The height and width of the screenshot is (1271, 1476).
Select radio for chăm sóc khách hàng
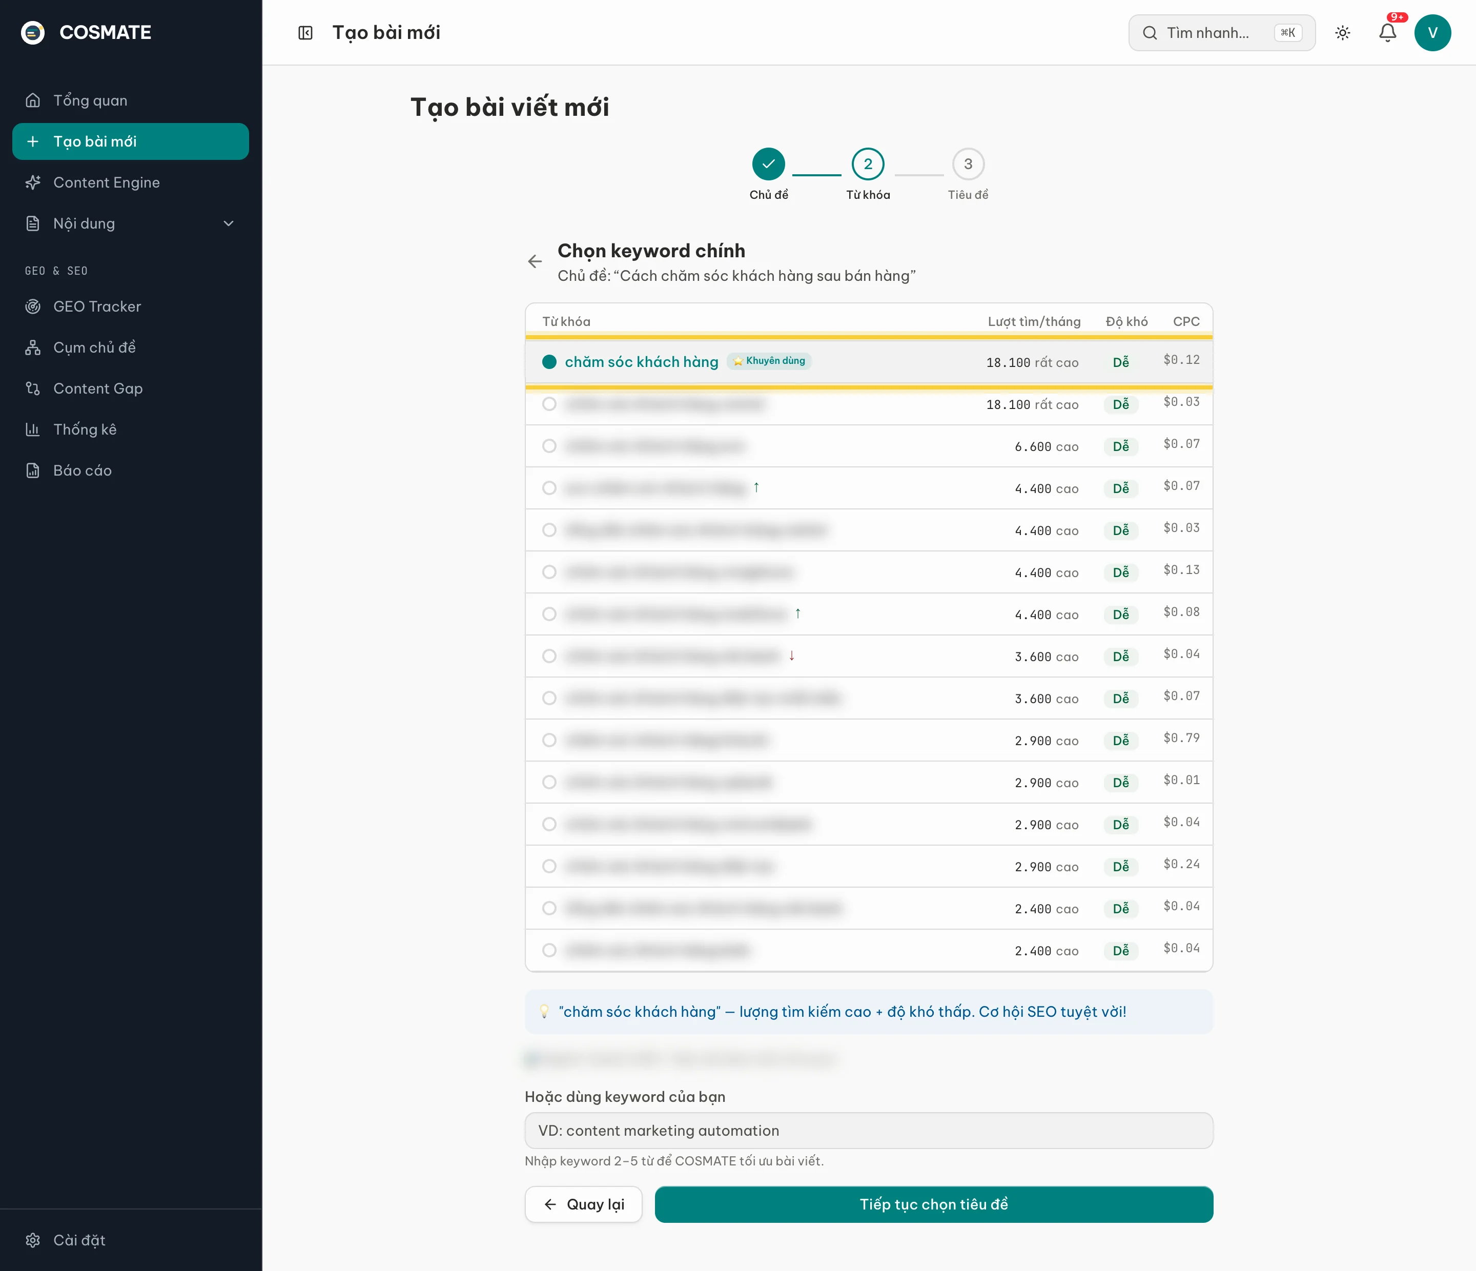548,362
